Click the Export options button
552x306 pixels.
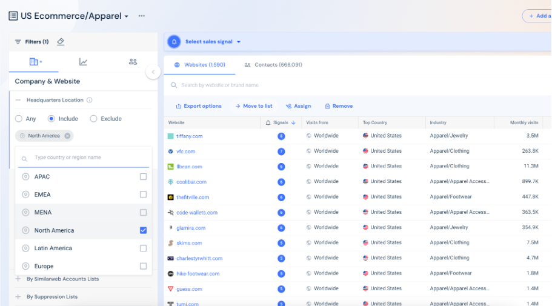(199, 106)
